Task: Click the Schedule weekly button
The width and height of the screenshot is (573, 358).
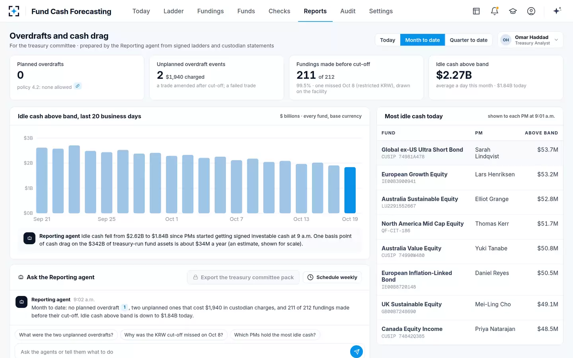Action: coord(332,277)
